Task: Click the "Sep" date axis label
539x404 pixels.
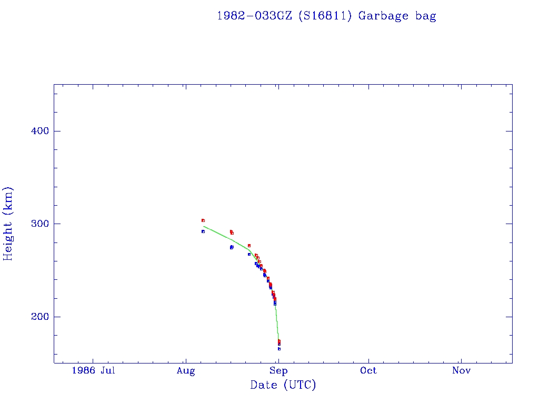Action: [278, 370]
